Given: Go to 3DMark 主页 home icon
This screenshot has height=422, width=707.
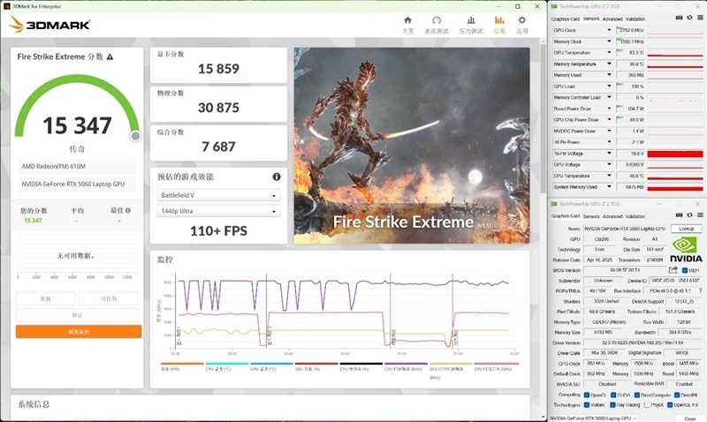Looking at the screenshot, I should (x=407, y=20).
